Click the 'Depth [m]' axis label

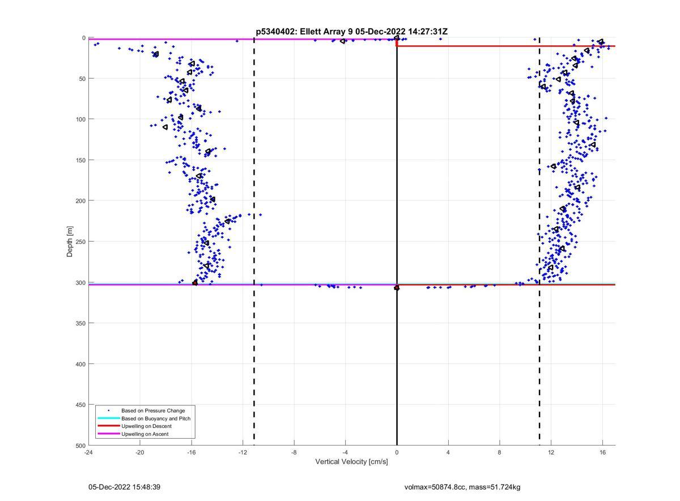pos(70,242)
